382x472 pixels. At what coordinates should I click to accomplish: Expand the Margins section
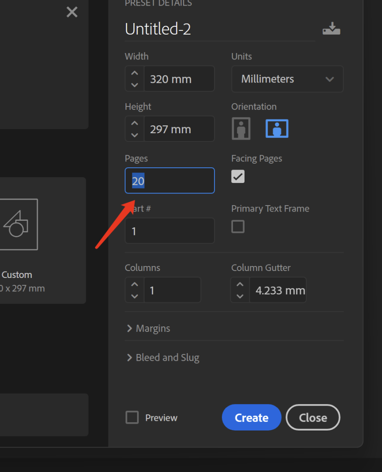pos(148,329)
